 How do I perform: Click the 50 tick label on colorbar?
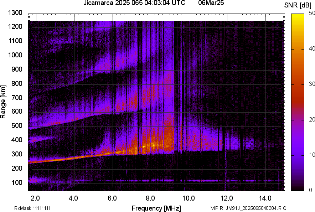coord(312,13)
